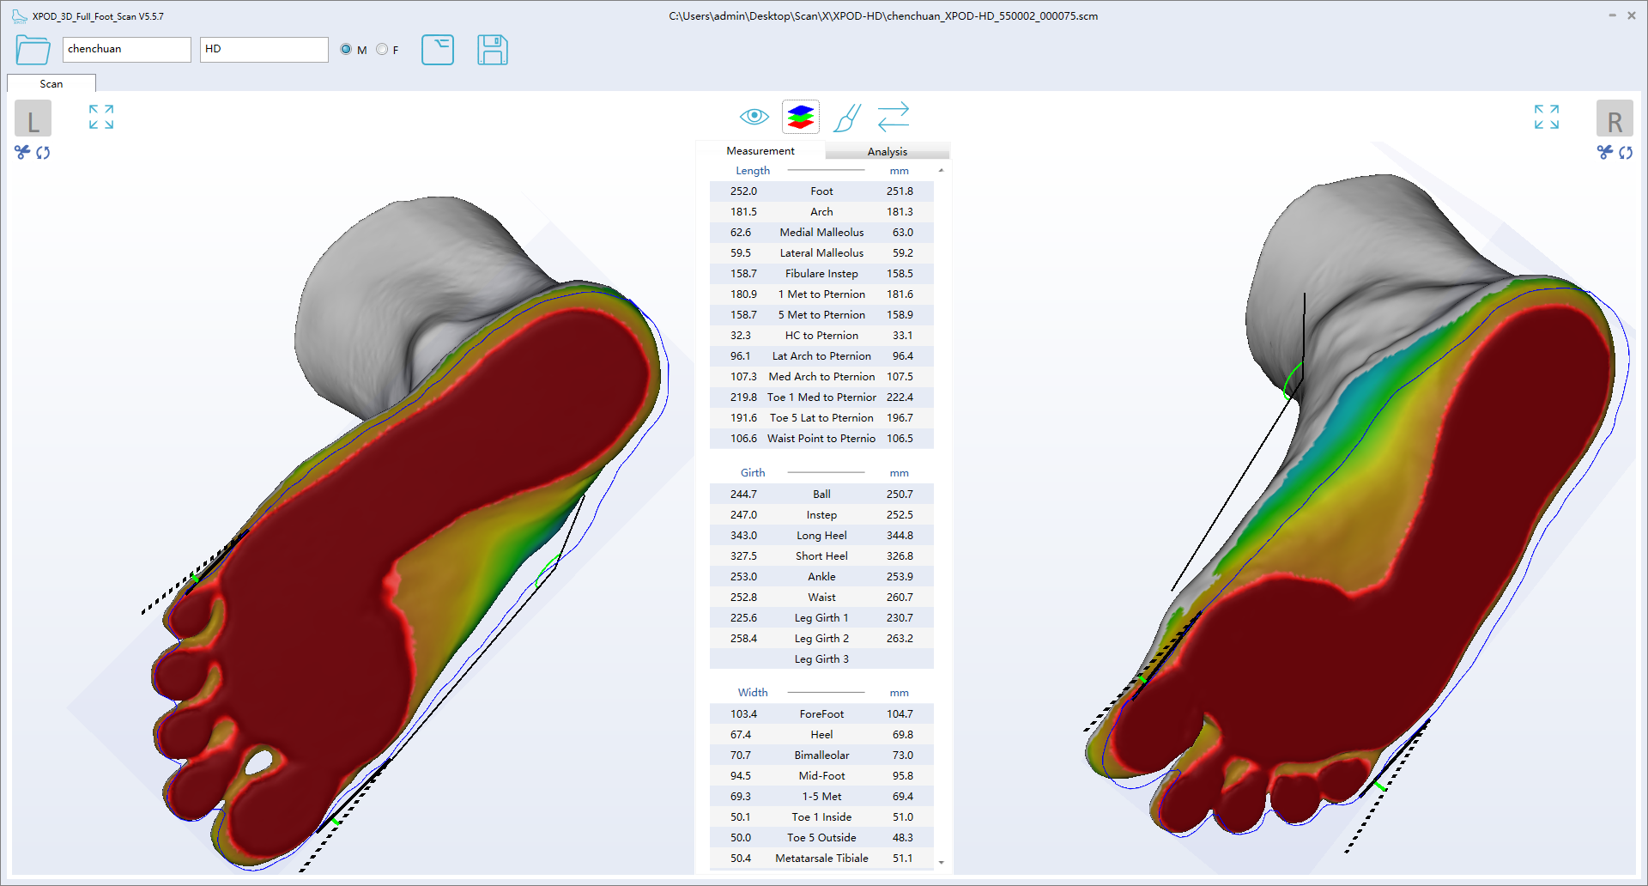Click the new scan window icon

tap(438, 50)
